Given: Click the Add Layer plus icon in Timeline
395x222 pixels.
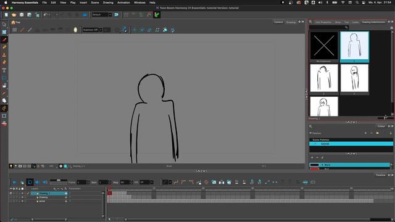Looking at the screenshot, I should (54, 189).
